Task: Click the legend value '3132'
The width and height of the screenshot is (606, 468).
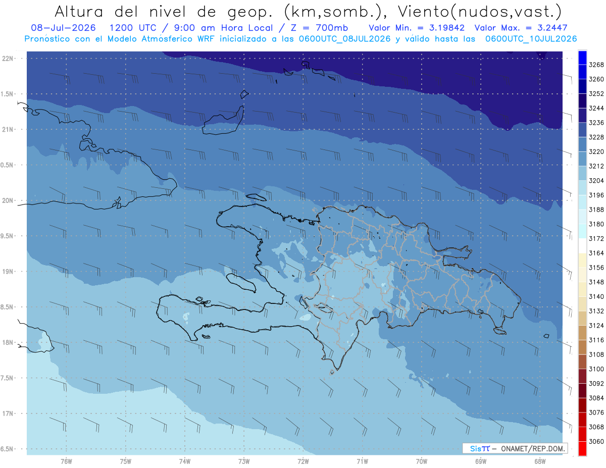Action: click(x=596, y=311)
